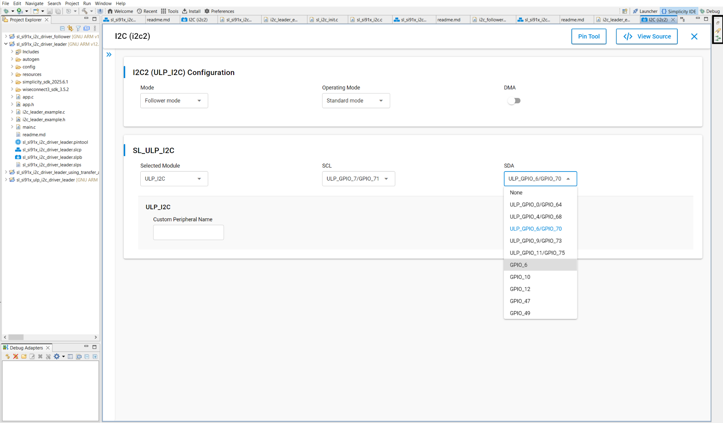This screenshot has height=423, width=723.
Task: Click the build hammer icon in toolbar
Action: point(84,11)
